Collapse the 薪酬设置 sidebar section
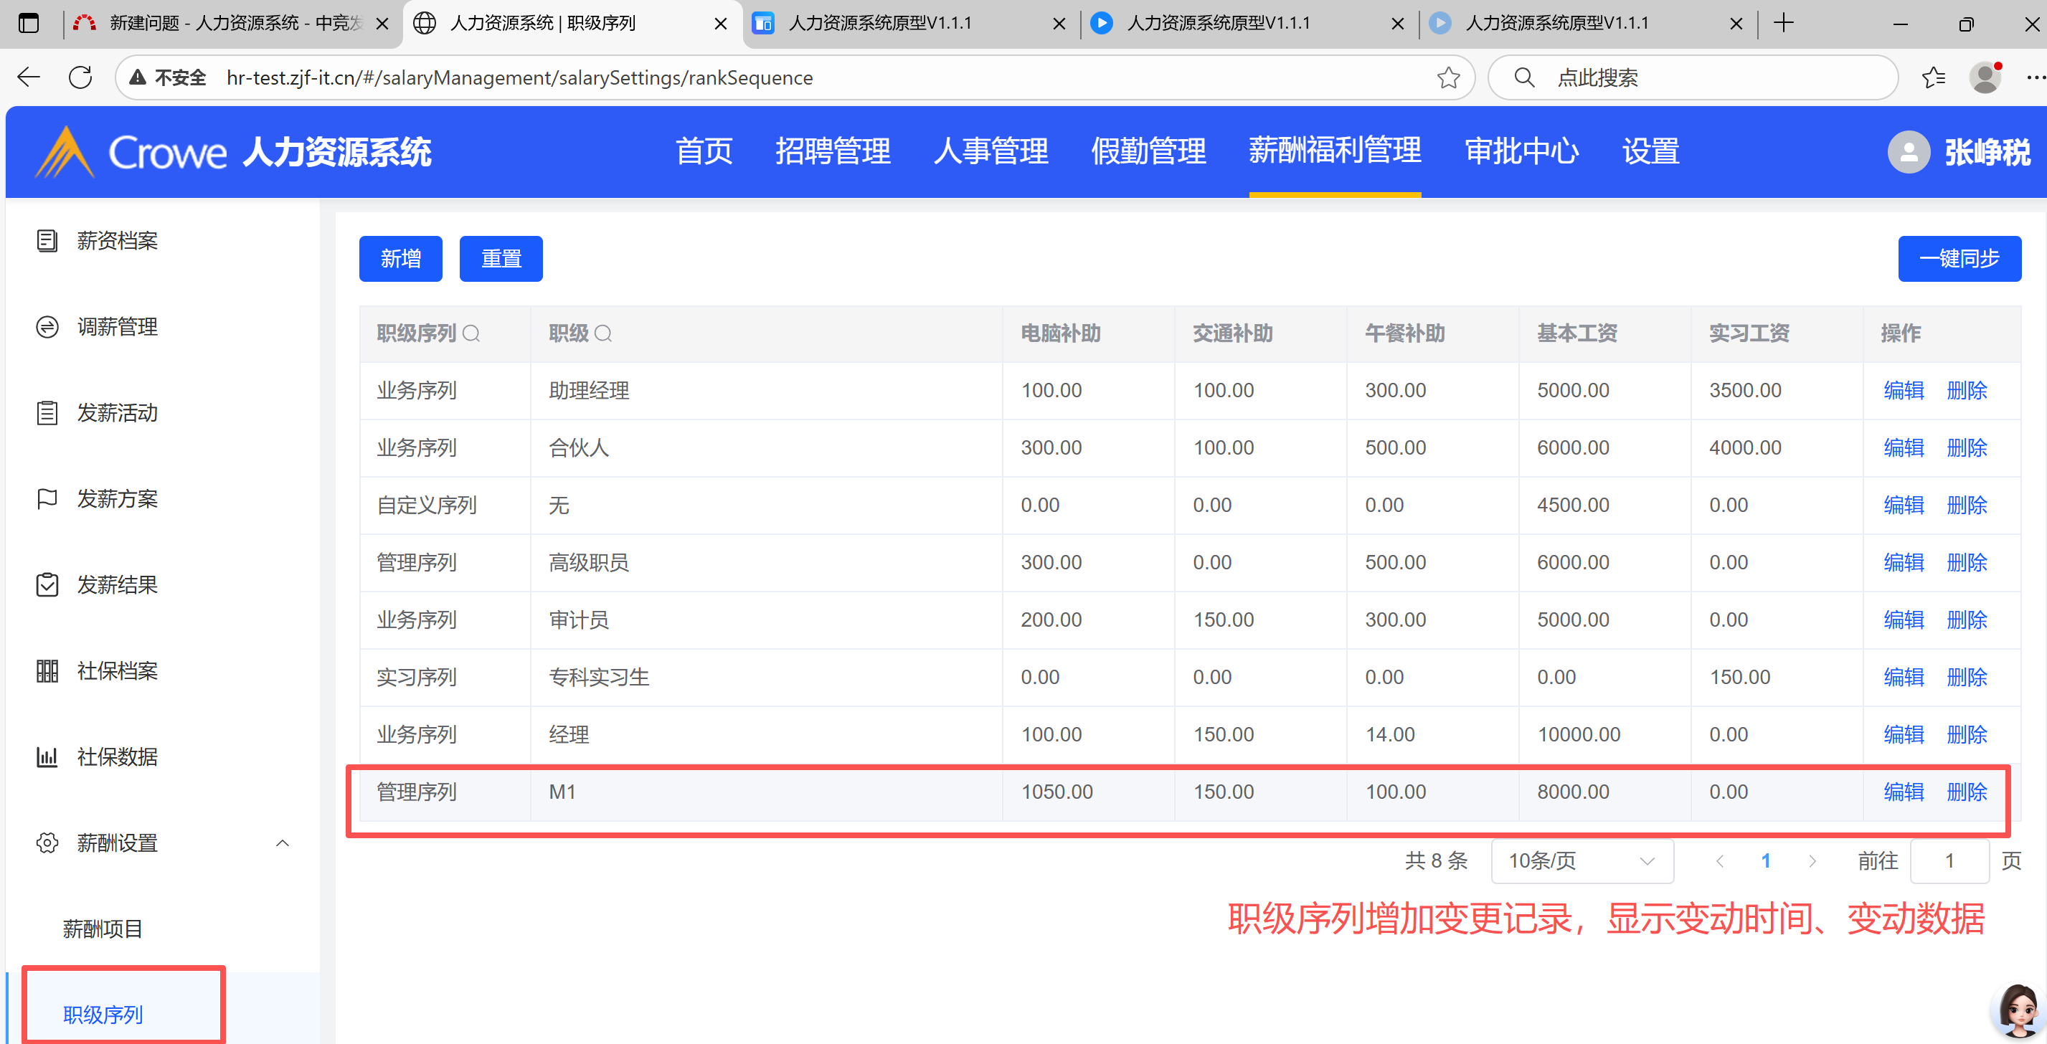2047x1044 pixels. [x=282, y=843]
